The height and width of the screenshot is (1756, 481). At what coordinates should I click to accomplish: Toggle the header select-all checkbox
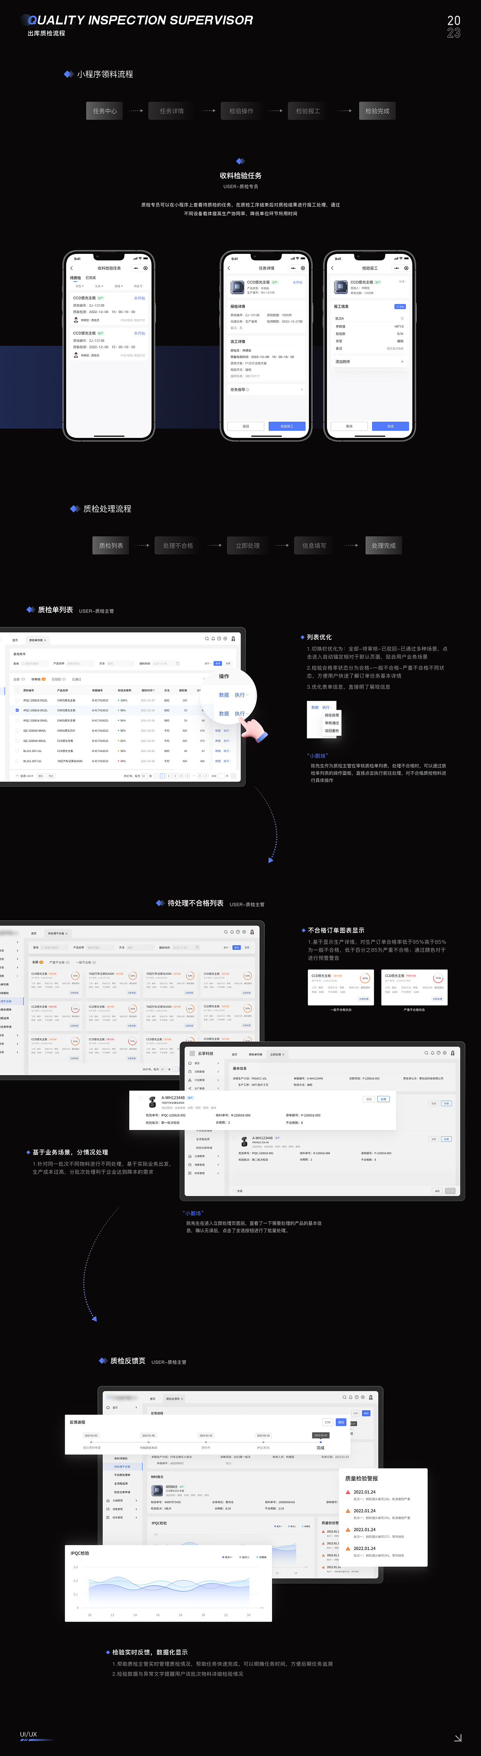pos(17,691)
